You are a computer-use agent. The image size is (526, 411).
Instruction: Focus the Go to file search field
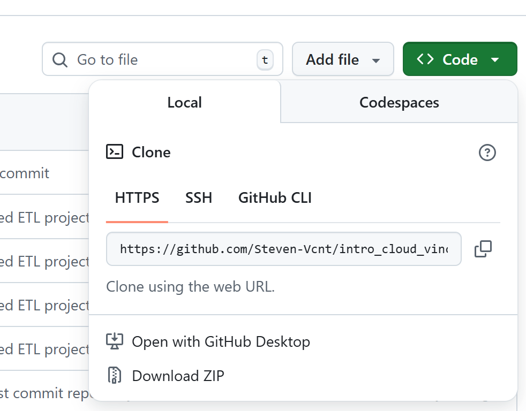(161, 59)
